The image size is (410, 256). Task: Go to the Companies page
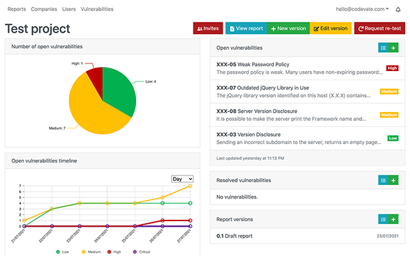coord(44,9)
